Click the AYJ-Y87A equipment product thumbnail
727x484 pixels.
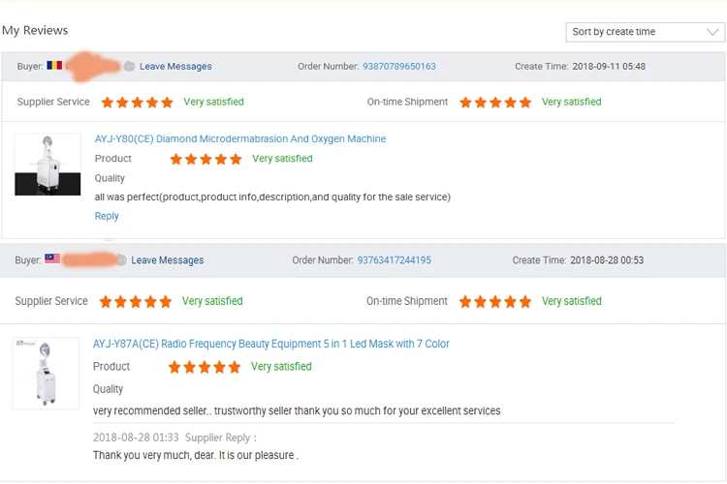46,373
